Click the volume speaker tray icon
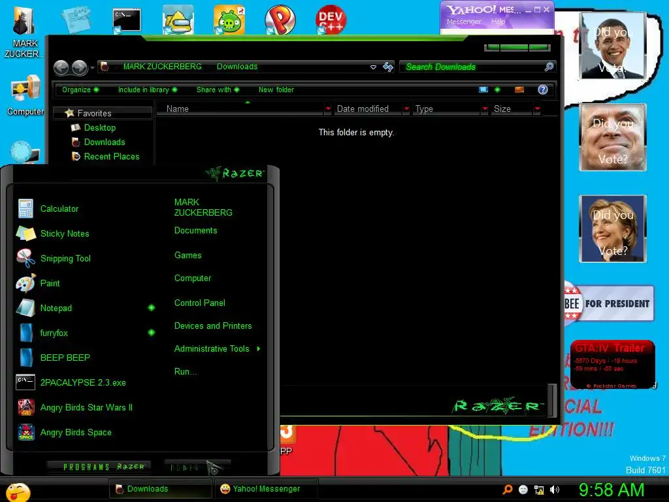The image size is (669, 502). tap(554, 490)
